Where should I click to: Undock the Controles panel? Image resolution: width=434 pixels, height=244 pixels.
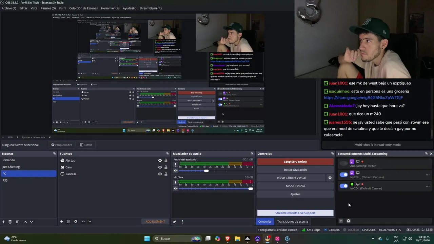332,154
